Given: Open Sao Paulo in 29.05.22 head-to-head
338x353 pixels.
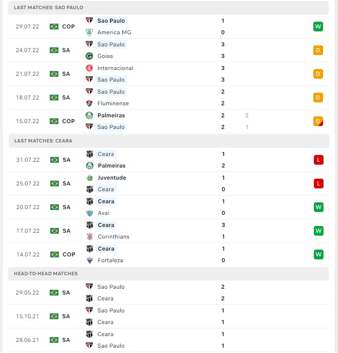Looking at the screenshot, I should tap(111, 287).
